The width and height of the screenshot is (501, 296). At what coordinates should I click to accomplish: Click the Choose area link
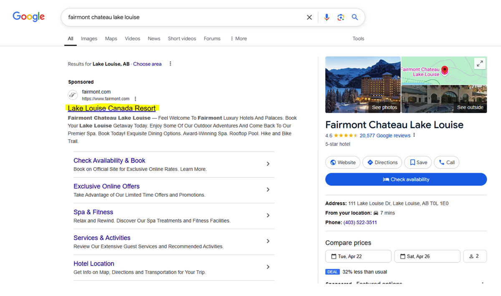click(147, 64)
